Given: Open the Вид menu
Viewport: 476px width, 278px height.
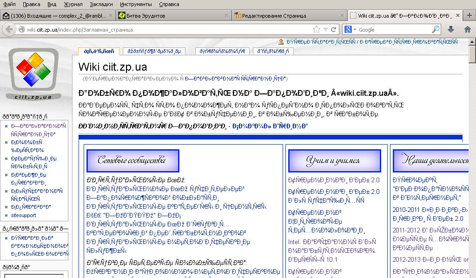Looking at the screenshot, I should [52, 4].
